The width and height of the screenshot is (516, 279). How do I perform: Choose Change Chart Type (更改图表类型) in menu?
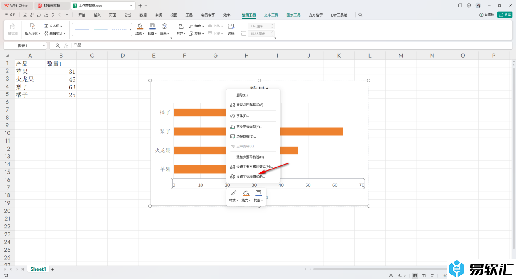(253, 127)
